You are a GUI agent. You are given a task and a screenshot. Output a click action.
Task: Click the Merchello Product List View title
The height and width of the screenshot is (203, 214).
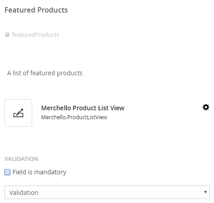[x=83, y=108]
